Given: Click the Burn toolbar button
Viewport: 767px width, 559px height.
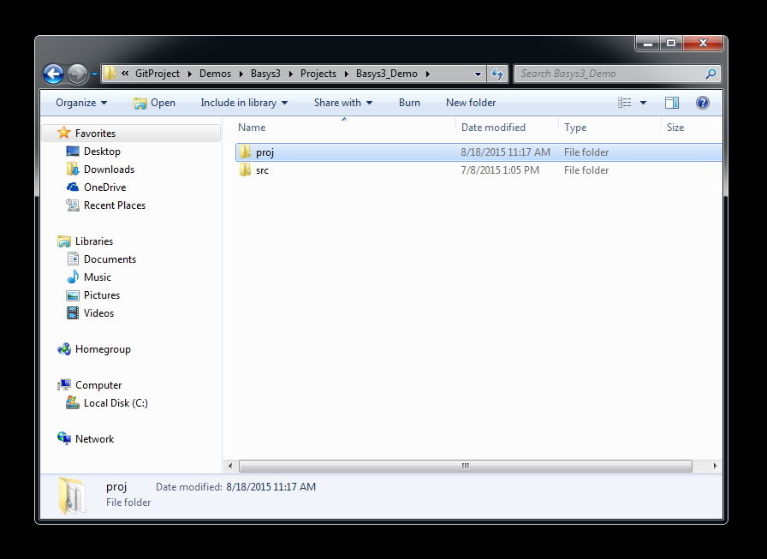Looking at the screenshot, I should 409,103.
